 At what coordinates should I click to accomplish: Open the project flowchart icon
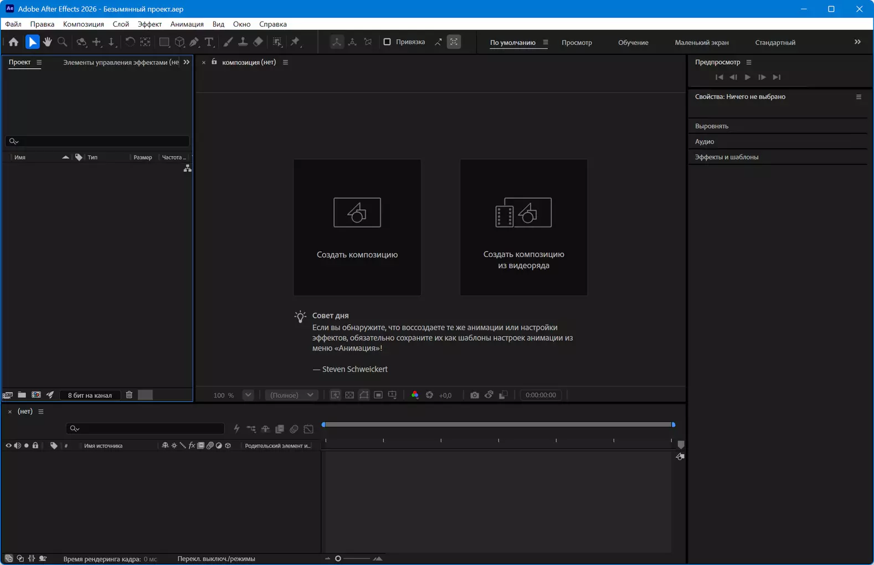(188, 168)
